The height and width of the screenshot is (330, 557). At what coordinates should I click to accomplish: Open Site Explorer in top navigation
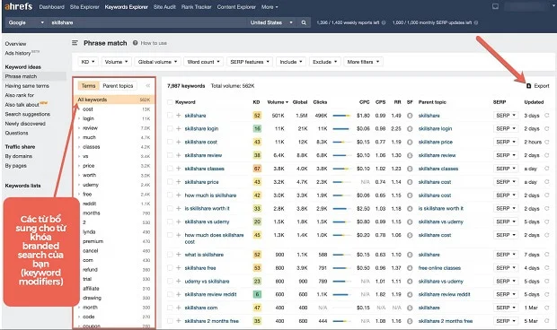tap(84, 7)
